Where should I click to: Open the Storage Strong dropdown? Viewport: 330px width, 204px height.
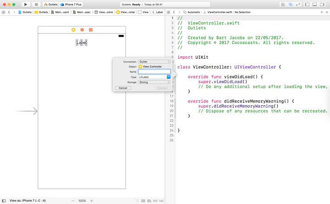pos(154,82)
